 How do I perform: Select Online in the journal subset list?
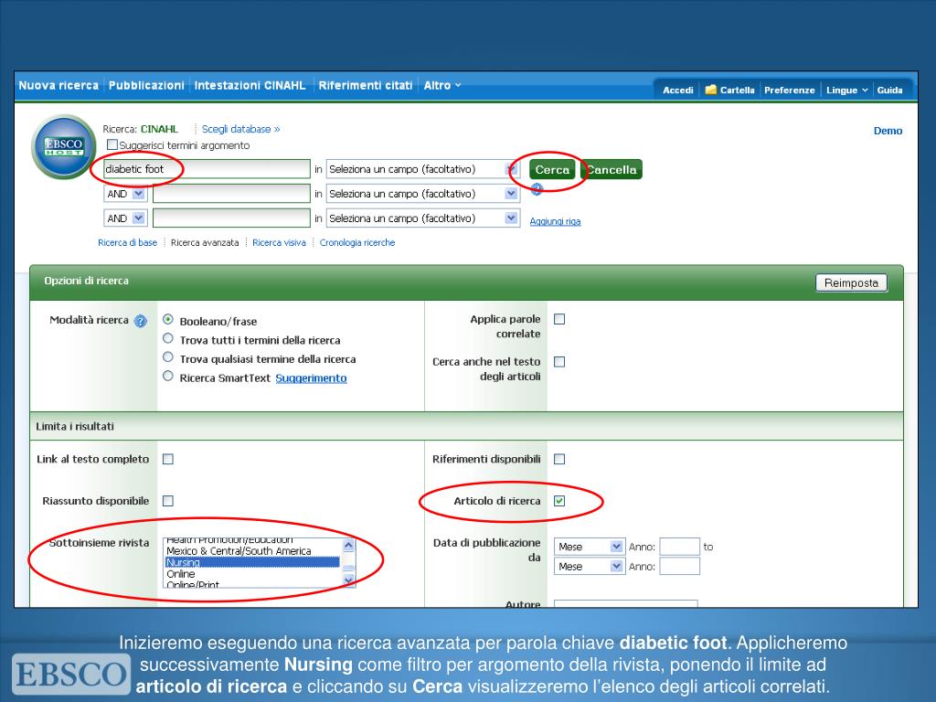(x=252, y=574)
